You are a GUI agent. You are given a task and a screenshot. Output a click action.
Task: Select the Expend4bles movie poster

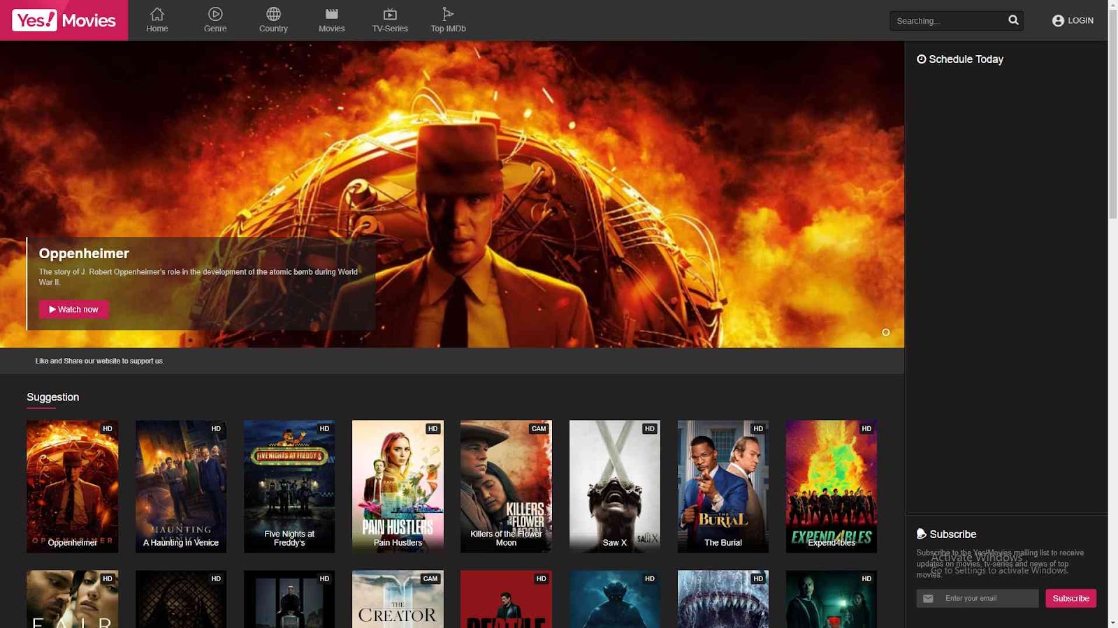point(832,486)
